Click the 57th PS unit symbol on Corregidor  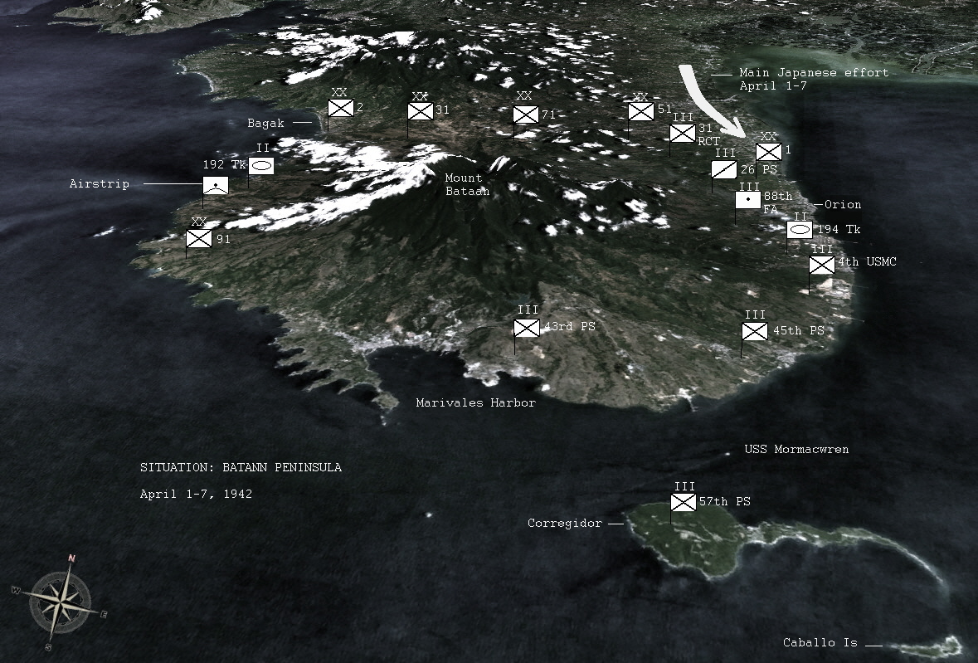684,502
